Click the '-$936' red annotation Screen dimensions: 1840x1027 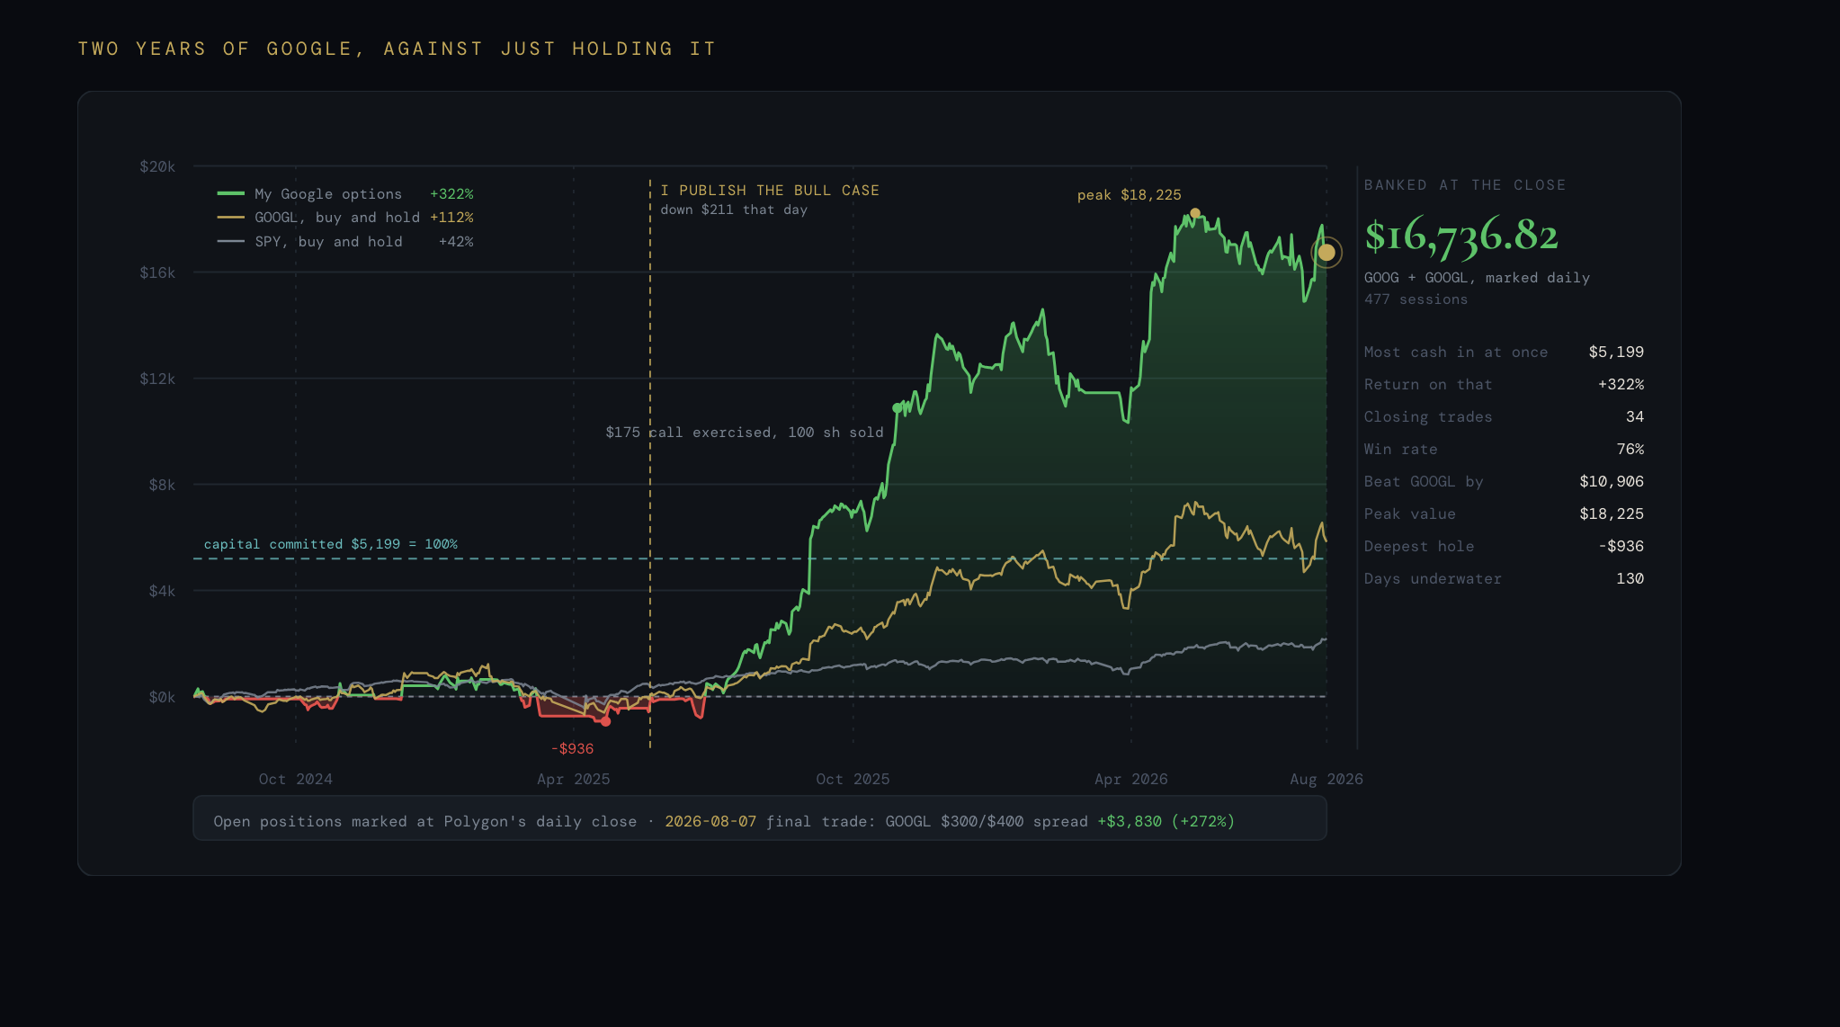click(572, 748)
